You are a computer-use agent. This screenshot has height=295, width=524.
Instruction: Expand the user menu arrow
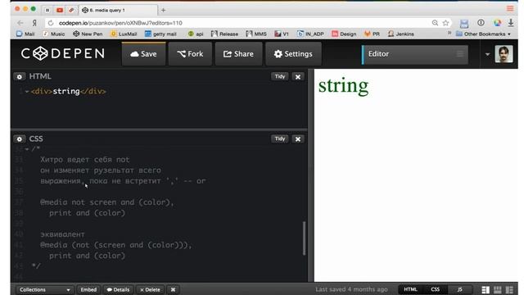point(487,54)
